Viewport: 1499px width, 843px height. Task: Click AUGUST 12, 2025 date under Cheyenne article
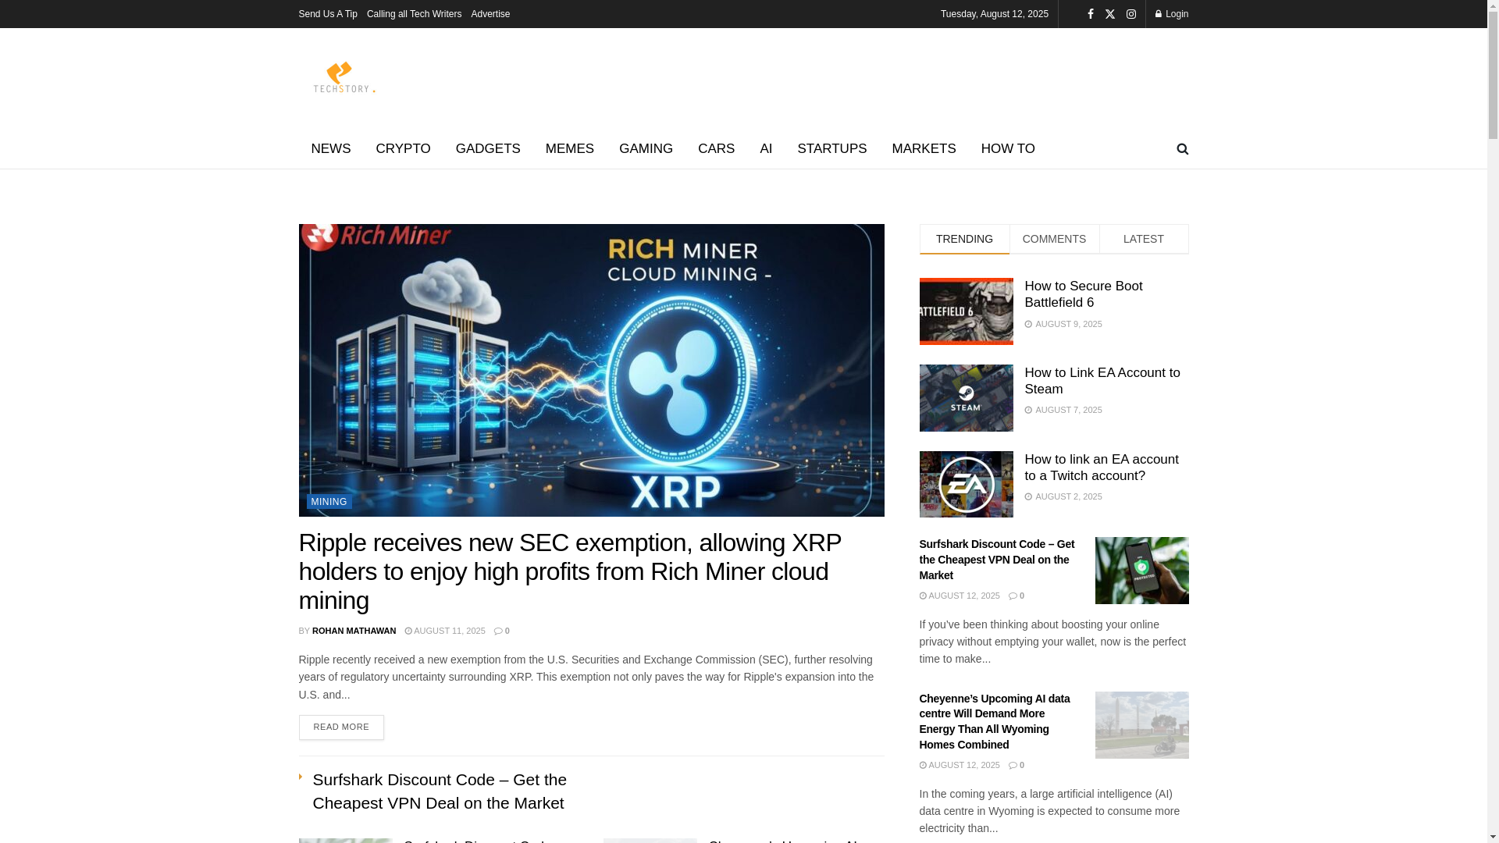pos(960,765)
